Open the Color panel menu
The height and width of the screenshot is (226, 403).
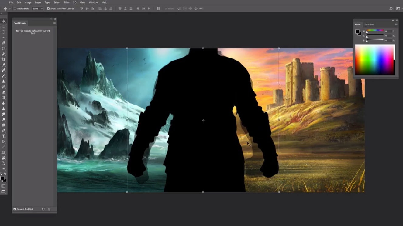click(397, 24)
